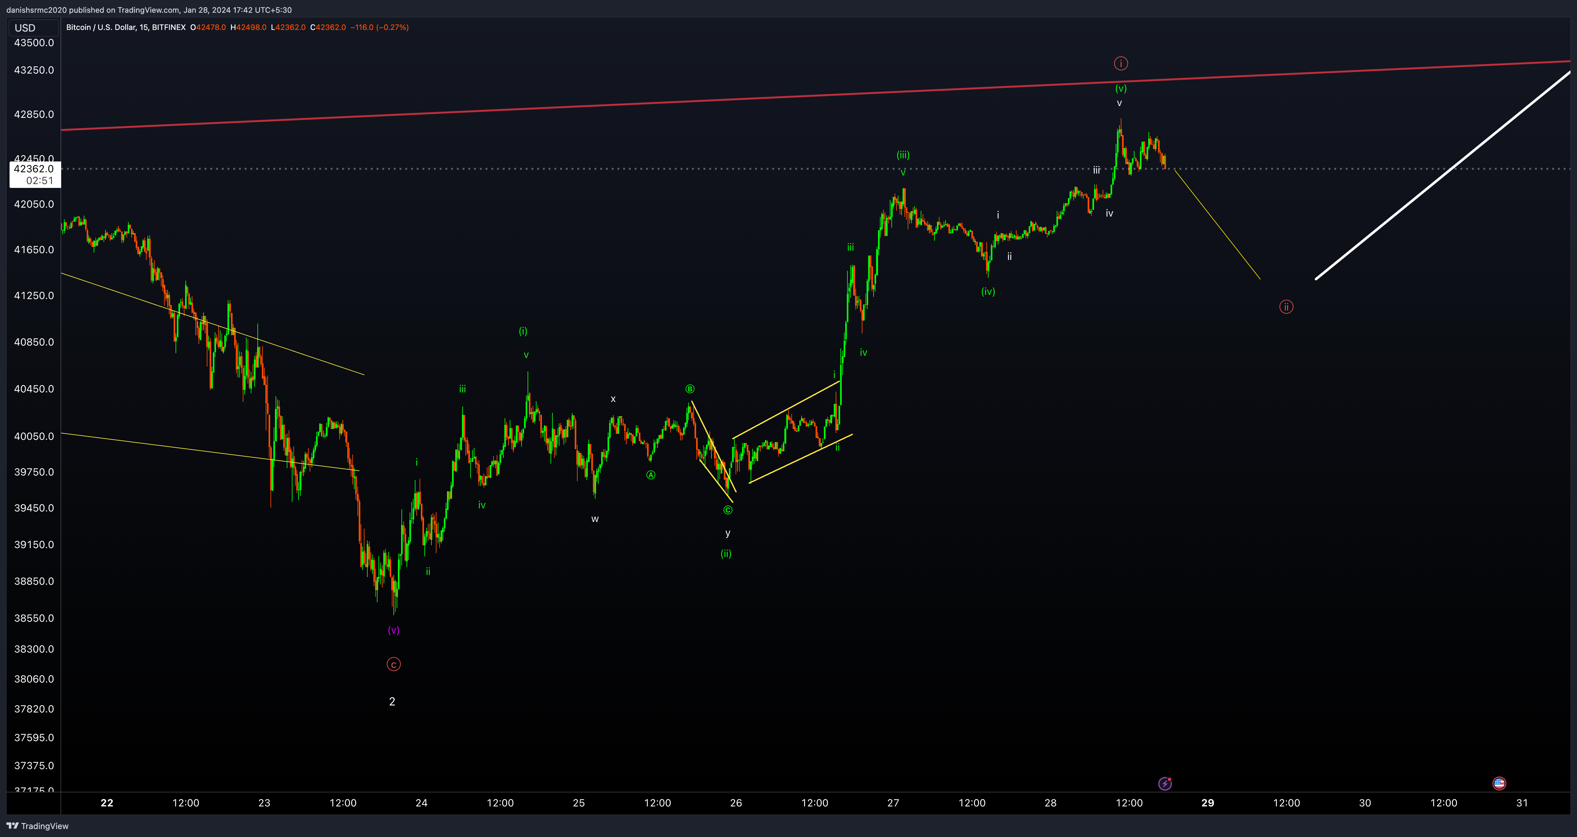
Task: Click the BITFINEX exchange name in the legend
Action: coord(169,27)
